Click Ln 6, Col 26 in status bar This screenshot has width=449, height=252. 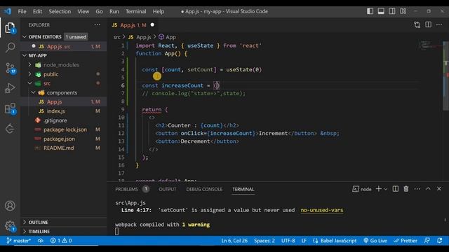coord(234,241)
